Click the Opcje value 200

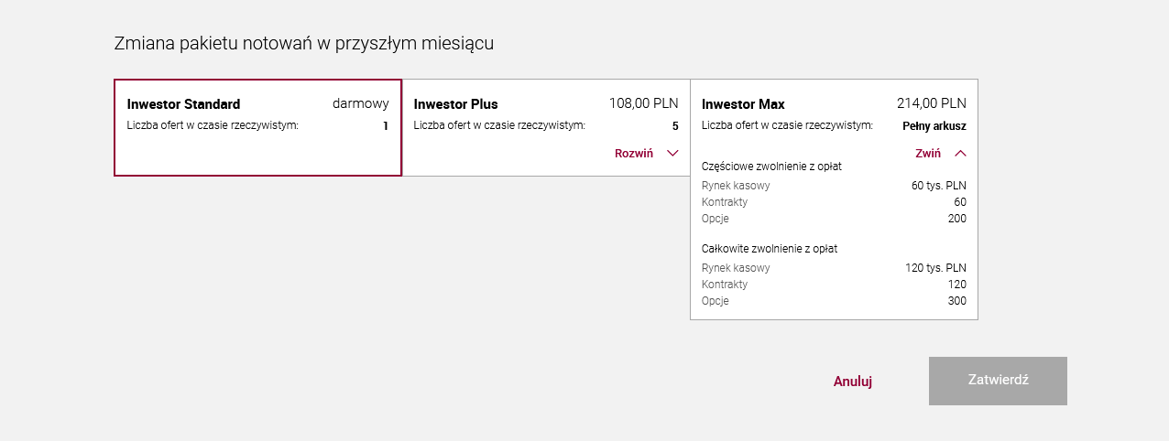956,219
